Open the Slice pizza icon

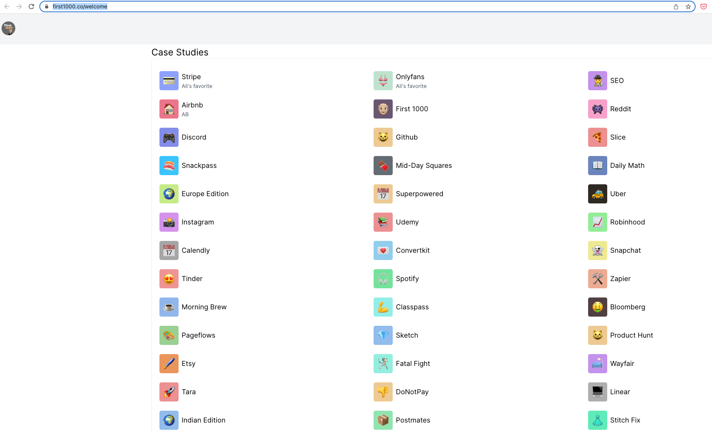pyautogui.click(x=598, y=137)
